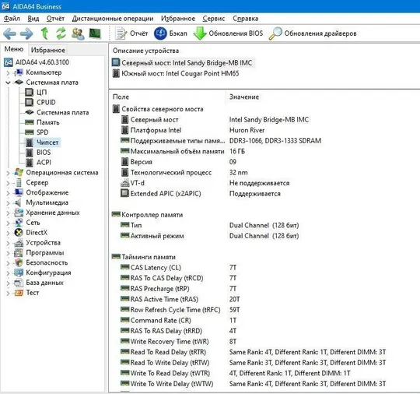
Task: Click Обновления драйверов toolbar button
Action: [313, 33]
